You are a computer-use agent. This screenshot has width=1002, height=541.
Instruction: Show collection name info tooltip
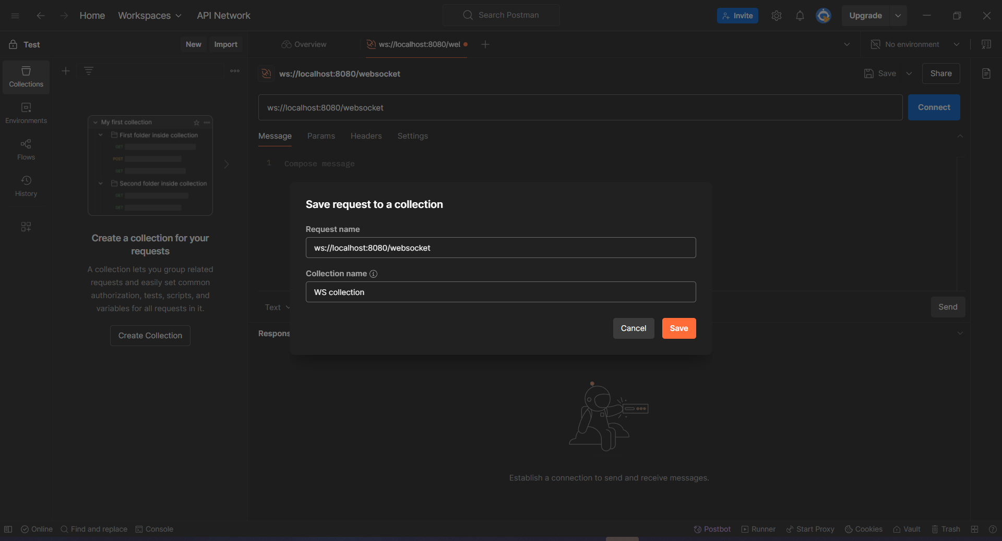point(373,274)
